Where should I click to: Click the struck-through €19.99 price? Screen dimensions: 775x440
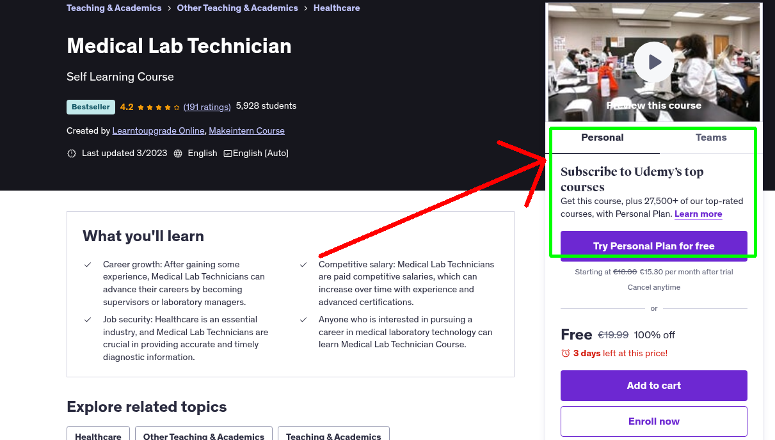point(613,335)
